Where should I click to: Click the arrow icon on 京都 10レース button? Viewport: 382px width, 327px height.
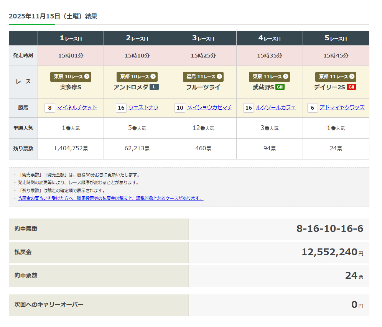point(153,77)
